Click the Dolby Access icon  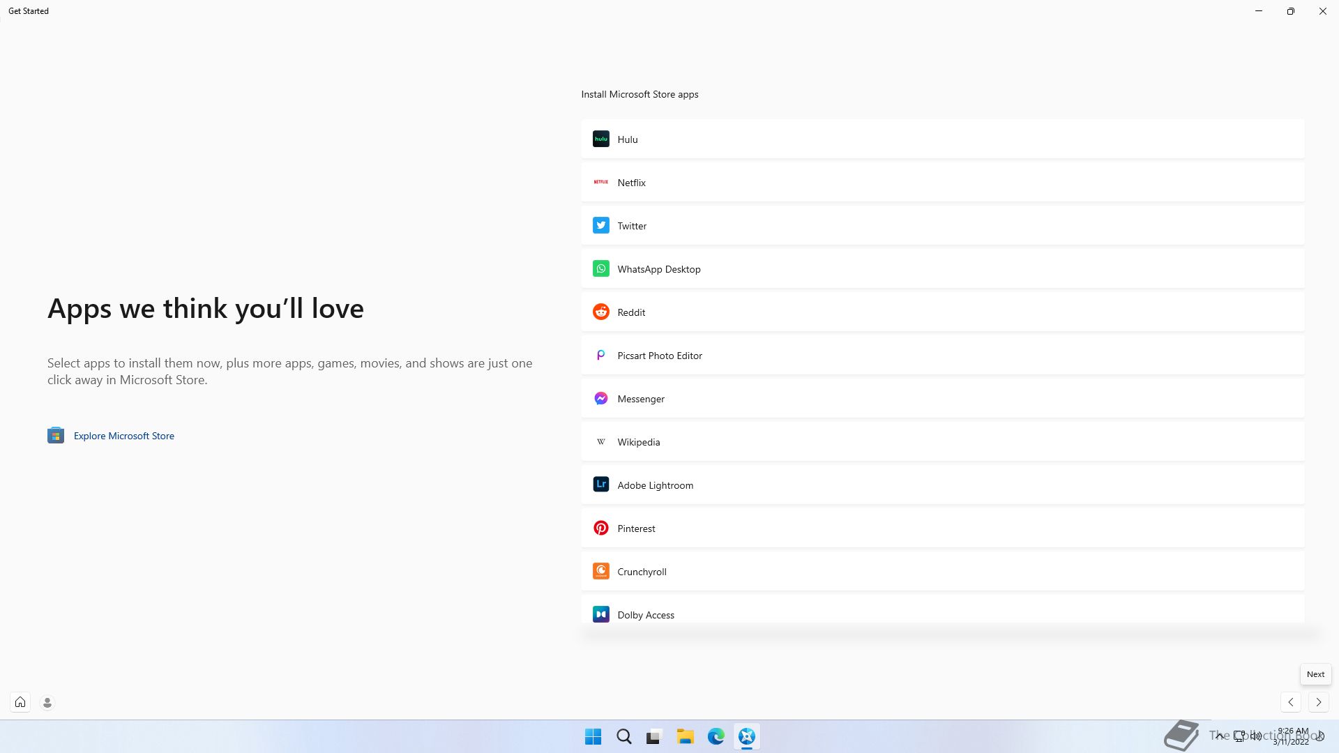tap(600, 614)
